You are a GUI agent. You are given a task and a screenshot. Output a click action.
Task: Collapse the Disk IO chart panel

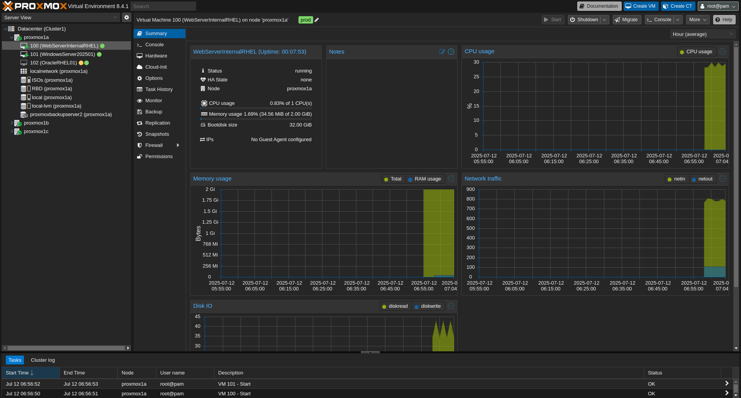[x=451, y=306]
